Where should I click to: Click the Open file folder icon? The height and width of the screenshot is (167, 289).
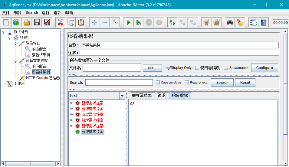click(x=27, y=22)
